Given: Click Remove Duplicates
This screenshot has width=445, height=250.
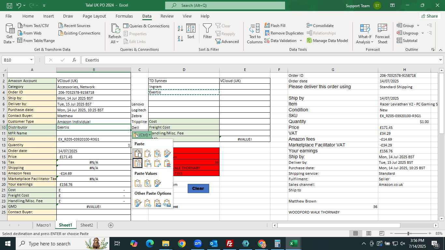Looking at the screenshot, I should (x=284, y=33).
